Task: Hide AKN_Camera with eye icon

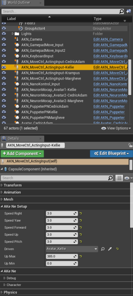Action: [4, 40]
